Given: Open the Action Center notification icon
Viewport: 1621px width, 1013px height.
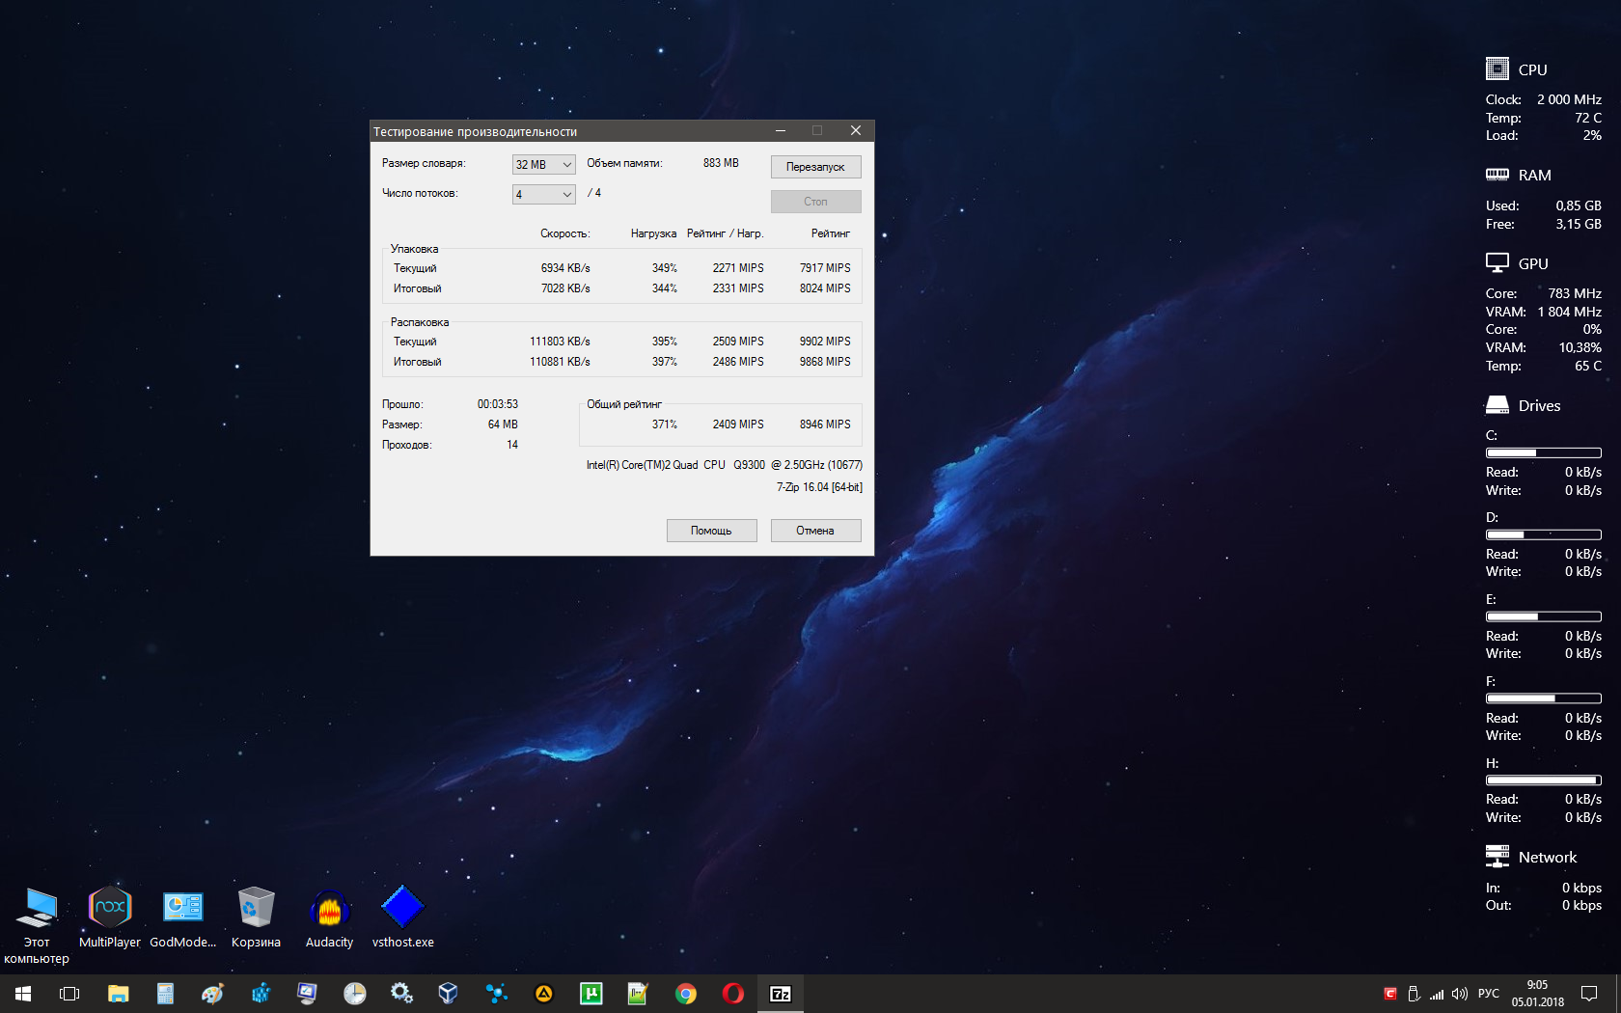Looking at the screenshot, I should pos(1589,994).
